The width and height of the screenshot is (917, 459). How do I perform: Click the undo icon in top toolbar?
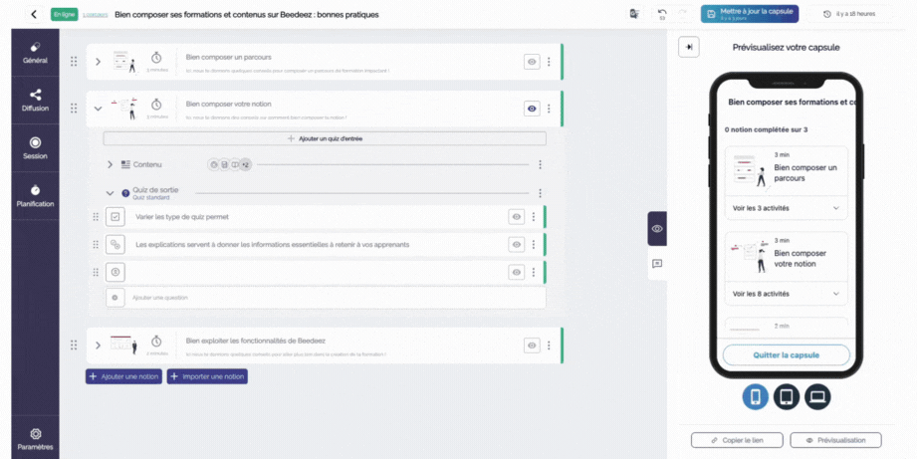click(x=662, y=13)
